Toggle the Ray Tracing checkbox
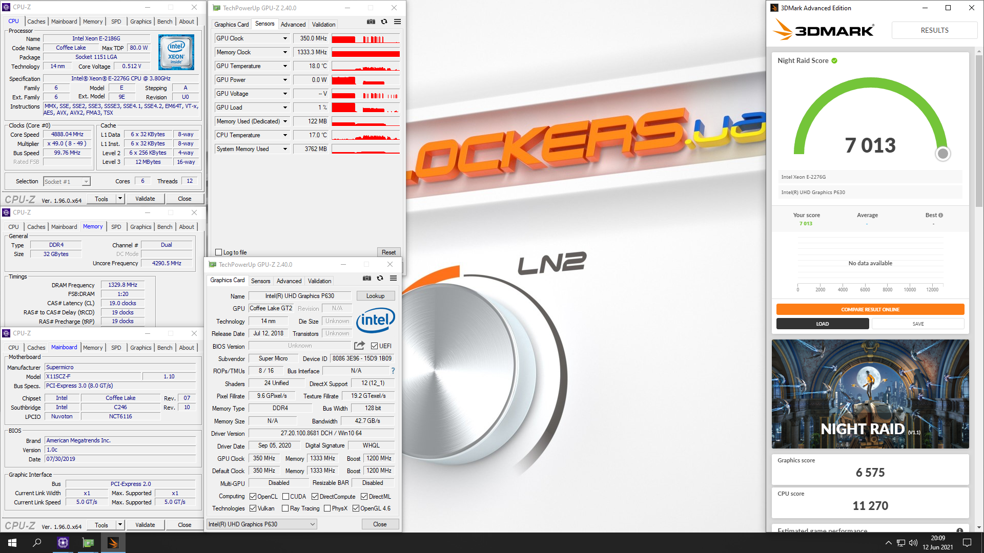This screenshot has width=984, height=553. (x=285, y=508)
